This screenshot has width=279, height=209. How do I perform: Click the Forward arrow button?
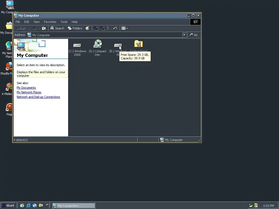35,29
